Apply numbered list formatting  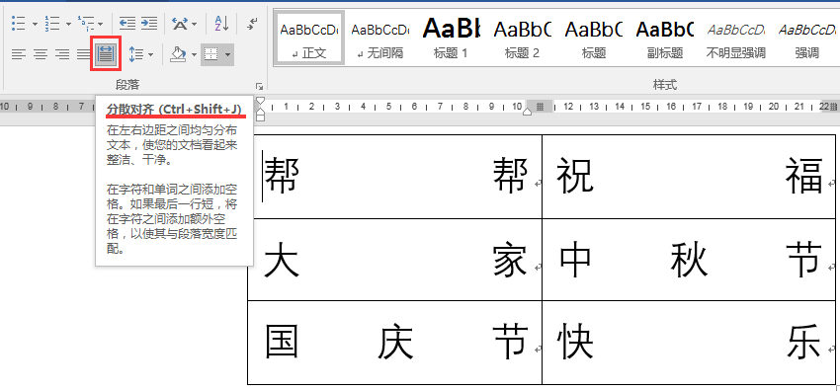coord(52,23)
